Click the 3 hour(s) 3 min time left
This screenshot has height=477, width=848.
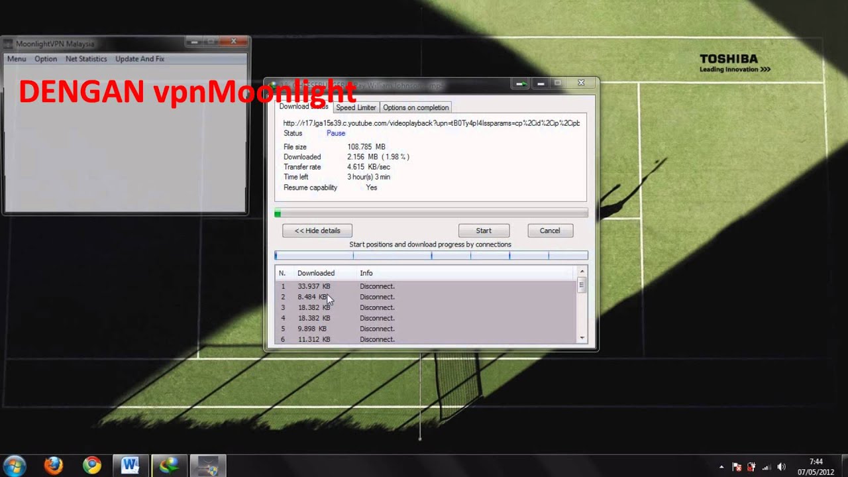[x=368, y=177]
